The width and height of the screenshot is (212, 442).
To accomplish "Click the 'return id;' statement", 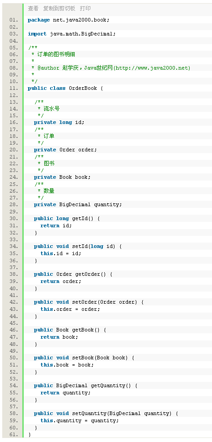I will tap(56, 225).
